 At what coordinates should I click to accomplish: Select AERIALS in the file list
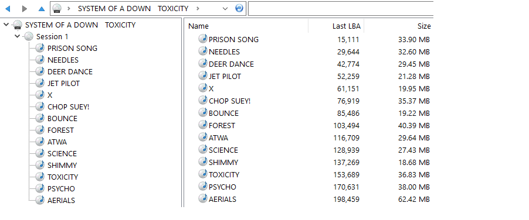(x=222, y=199)
